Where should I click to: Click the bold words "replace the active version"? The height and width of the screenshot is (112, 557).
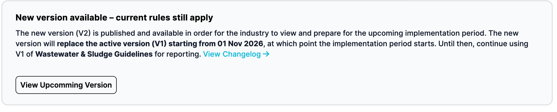click(103, 44)
